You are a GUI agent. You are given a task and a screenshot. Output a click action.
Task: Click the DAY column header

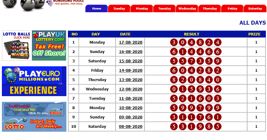(x=96, y=34)
